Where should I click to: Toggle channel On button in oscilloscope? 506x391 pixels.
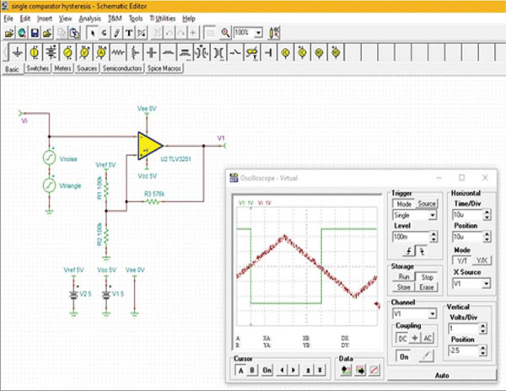click(x=403, y=356)
